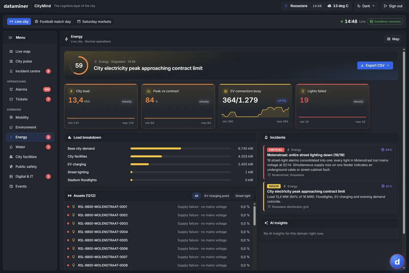Screen dimensions: 409x273
Task: Go to Water domain
Action: (x=30, y=147)
